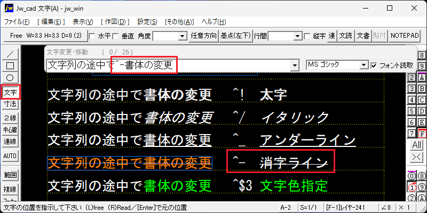Select the line drawing tool icon

[x=10, y=54]
